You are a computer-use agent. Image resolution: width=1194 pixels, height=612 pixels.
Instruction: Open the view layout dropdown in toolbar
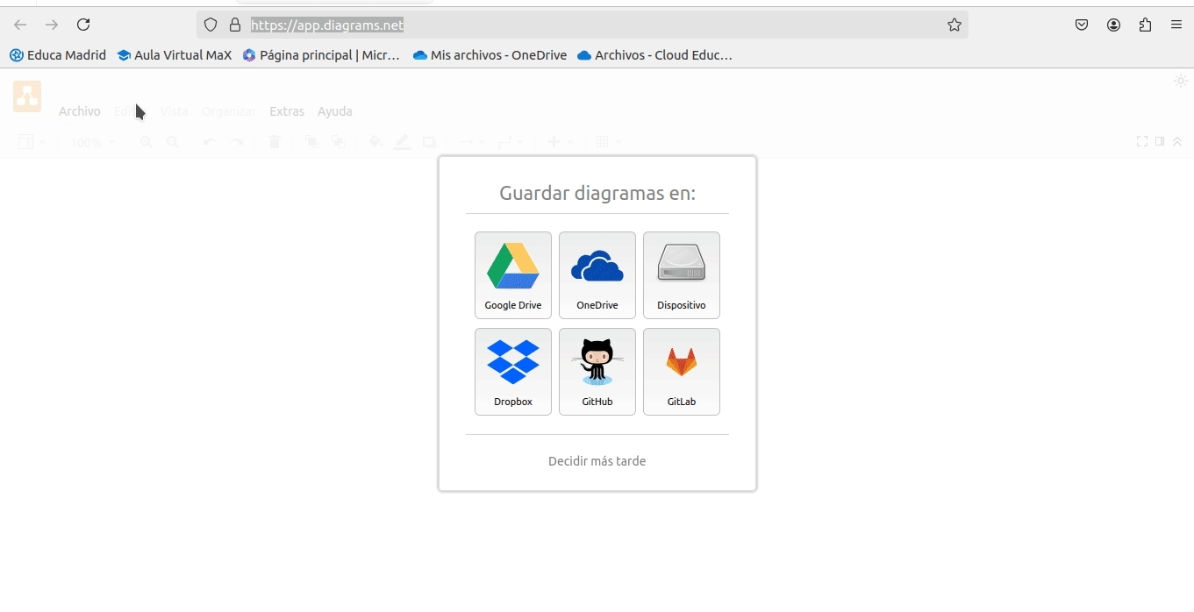[32, 142]
